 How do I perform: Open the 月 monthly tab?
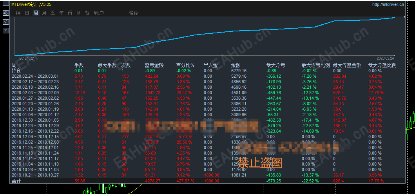coord(44,13)
